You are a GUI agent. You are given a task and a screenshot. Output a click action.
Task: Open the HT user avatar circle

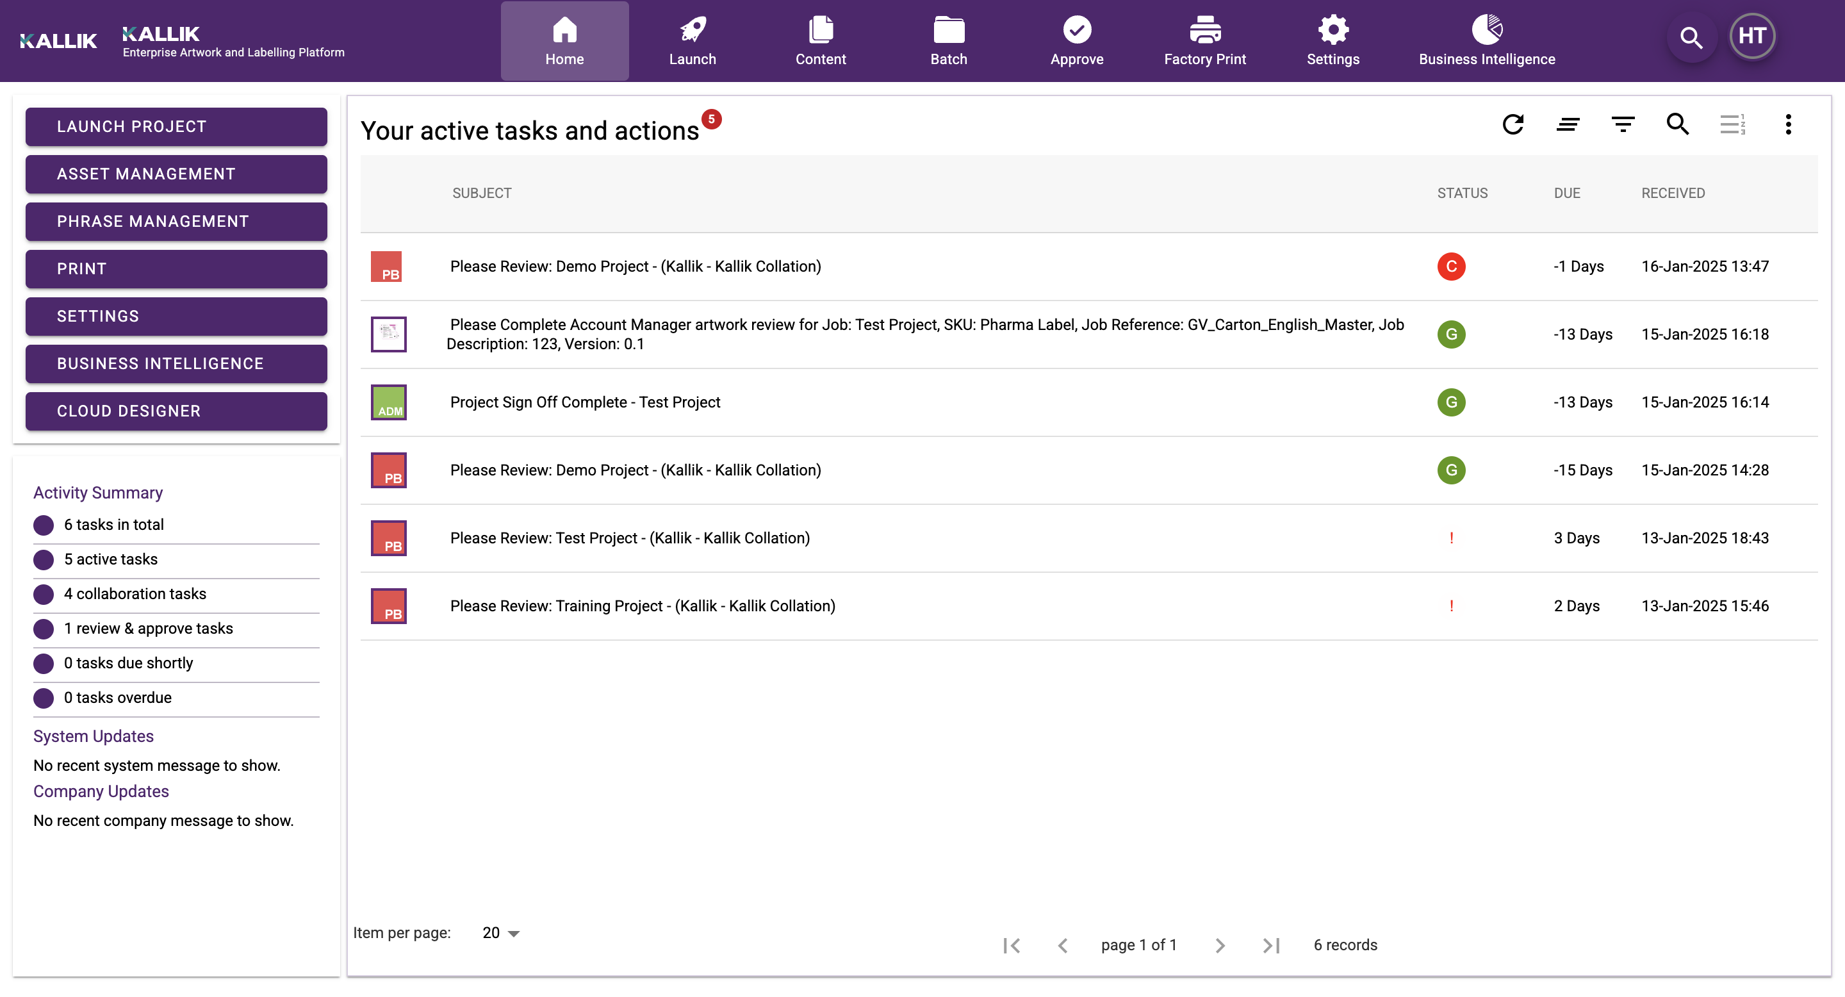1751,36
